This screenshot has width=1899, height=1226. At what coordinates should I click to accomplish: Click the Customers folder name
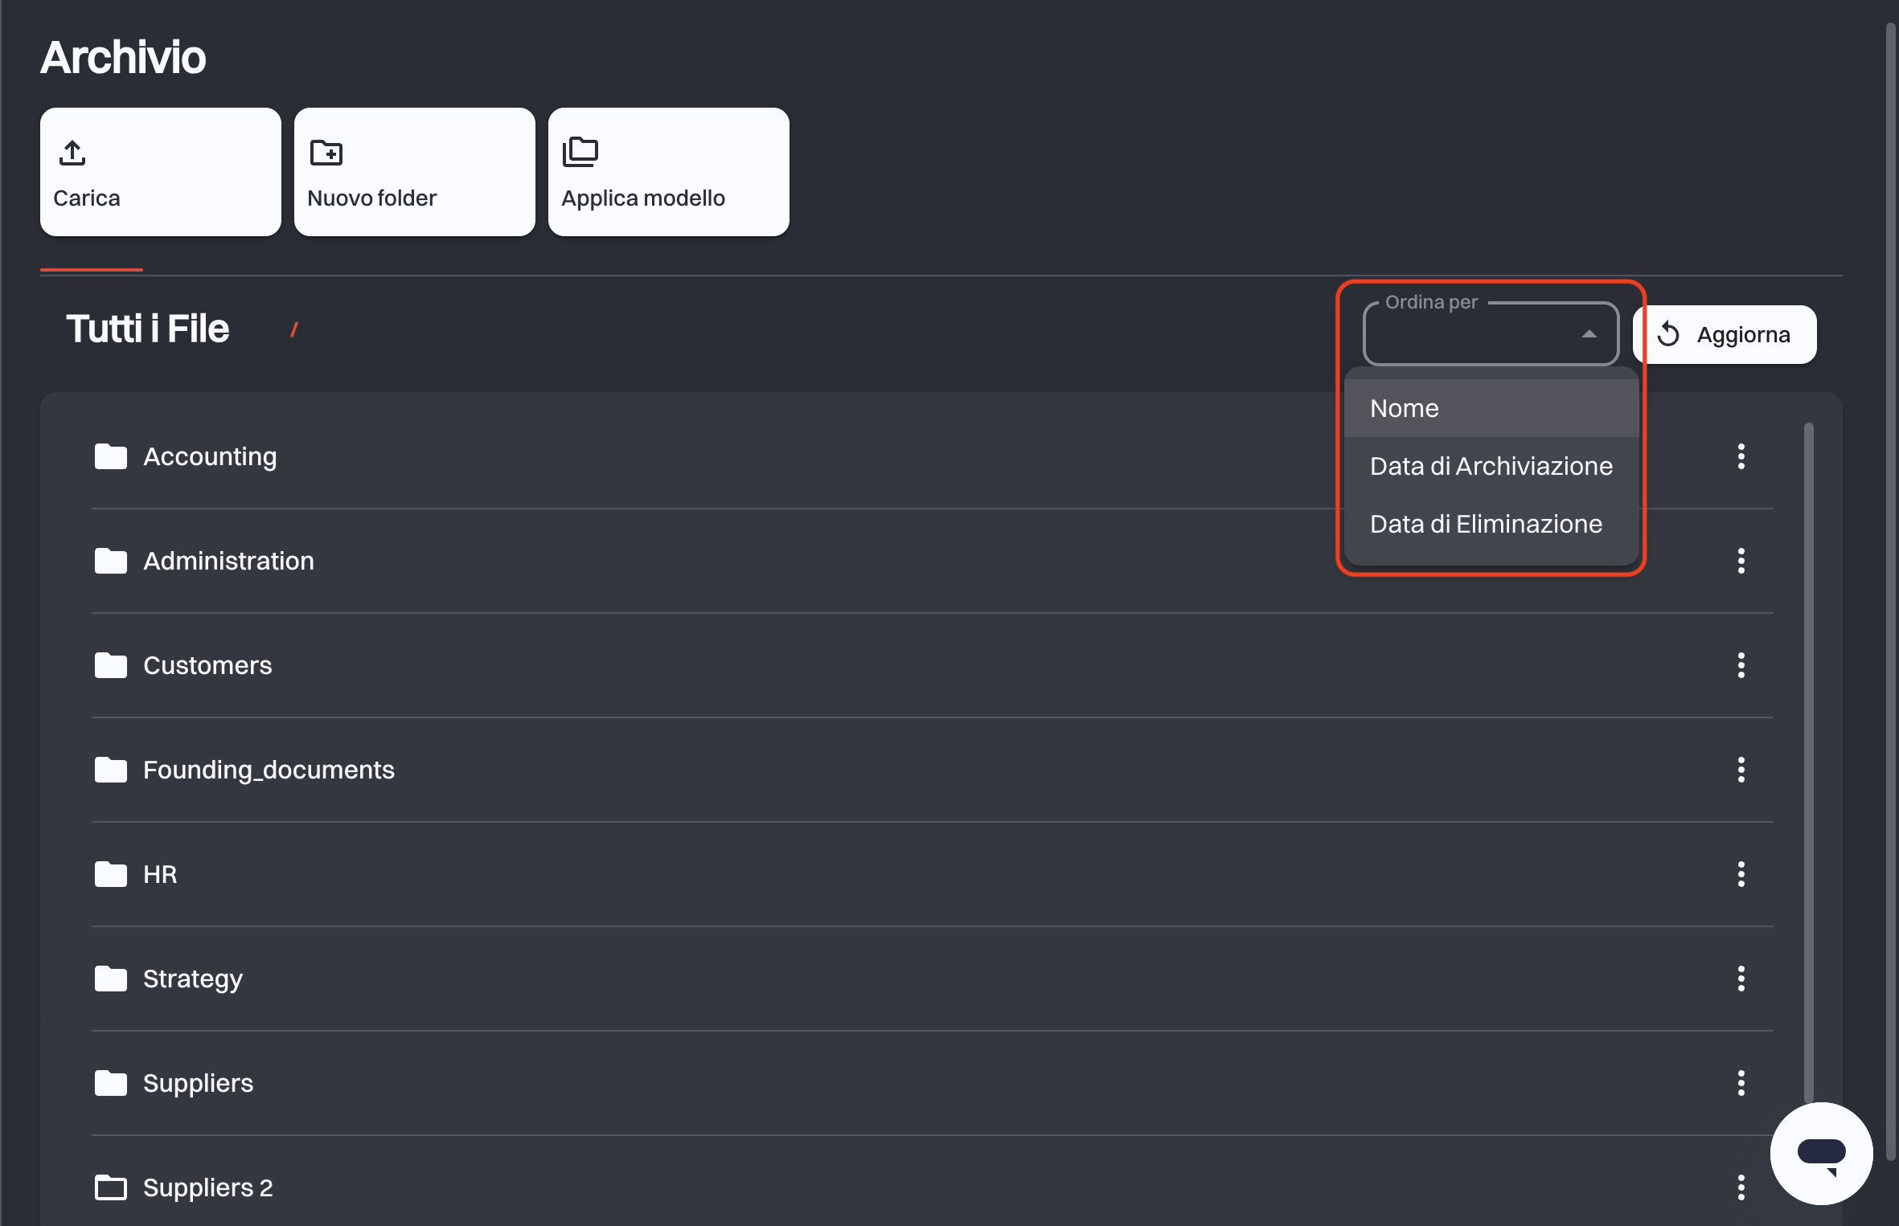[207, 665]
